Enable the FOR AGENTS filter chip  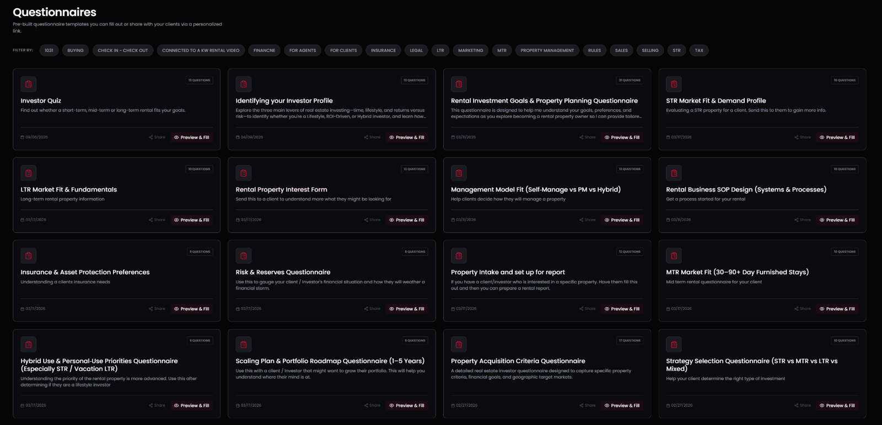tap(303, 51)
